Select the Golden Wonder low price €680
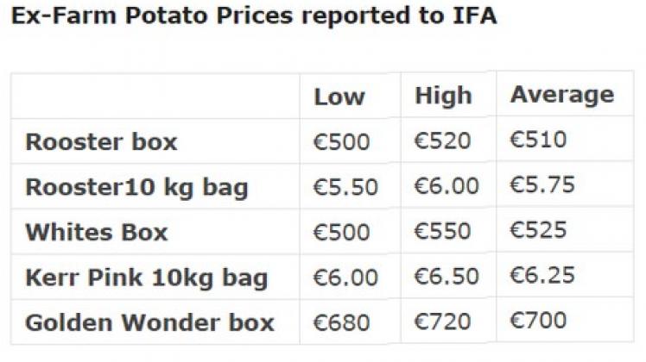This screenshot has width=646, height=362. coord(341,322)
